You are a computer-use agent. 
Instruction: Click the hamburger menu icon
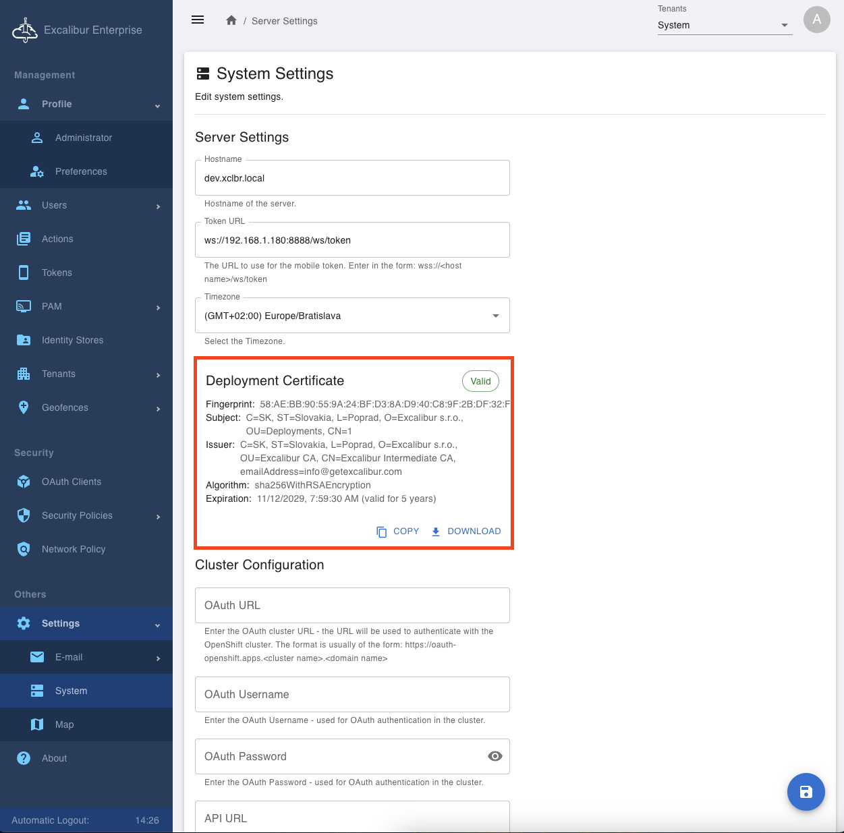pyautogui.click(x=198, y=20)
